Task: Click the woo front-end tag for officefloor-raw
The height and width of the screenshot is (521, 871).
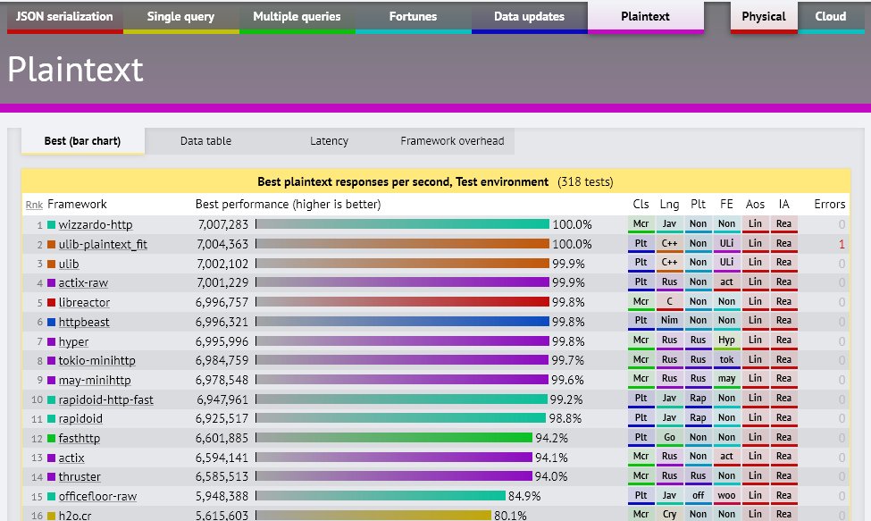Action: coord(726,496)
